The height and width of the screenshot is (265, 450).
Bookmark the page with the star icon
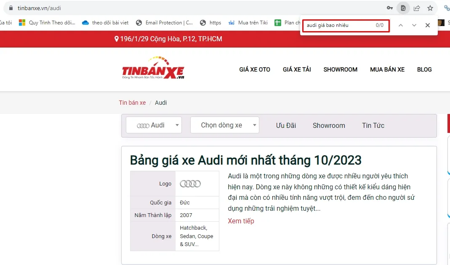(430, 8)
